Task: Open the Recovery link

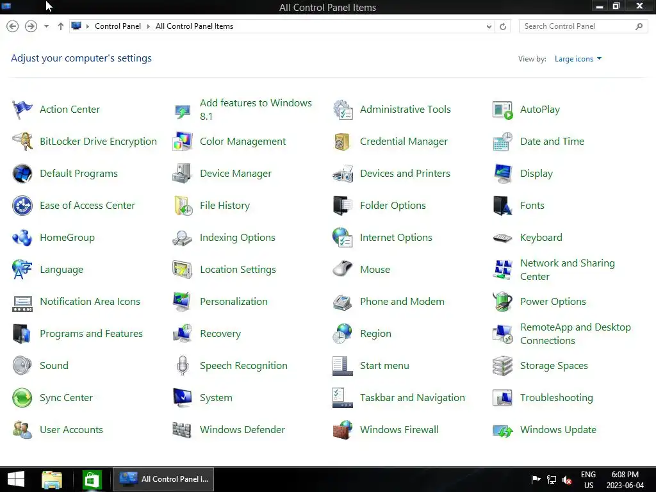Action: coord(220,334)
